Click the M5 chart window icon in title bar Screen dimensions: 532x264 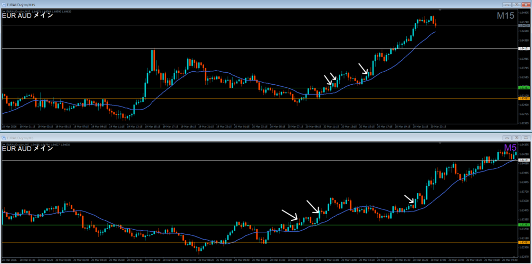(x=4, y=137)
